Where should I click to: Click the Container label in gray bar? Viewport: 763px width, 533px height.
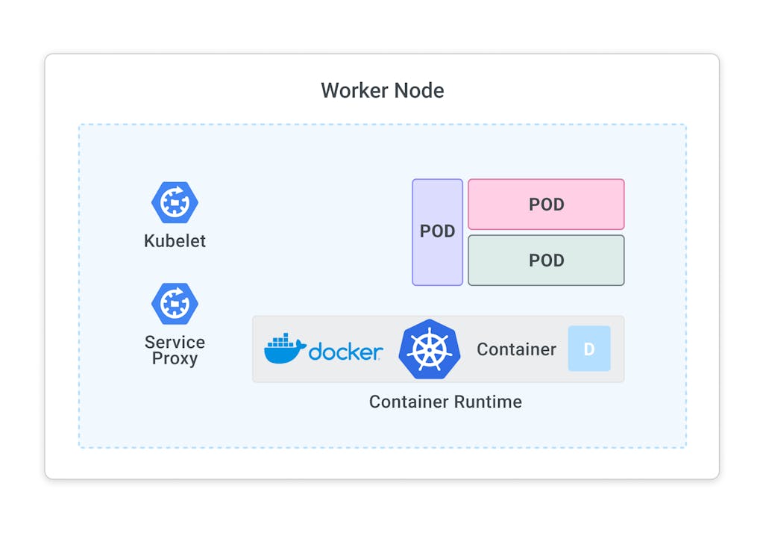[x=516, y=349]
